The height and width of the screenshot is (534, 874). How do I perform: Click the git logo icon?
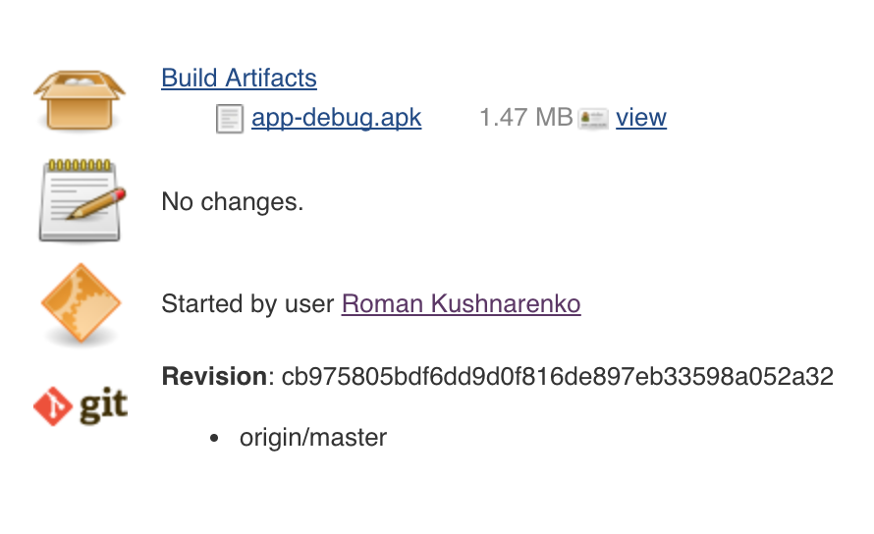click(x=81, y=405)
